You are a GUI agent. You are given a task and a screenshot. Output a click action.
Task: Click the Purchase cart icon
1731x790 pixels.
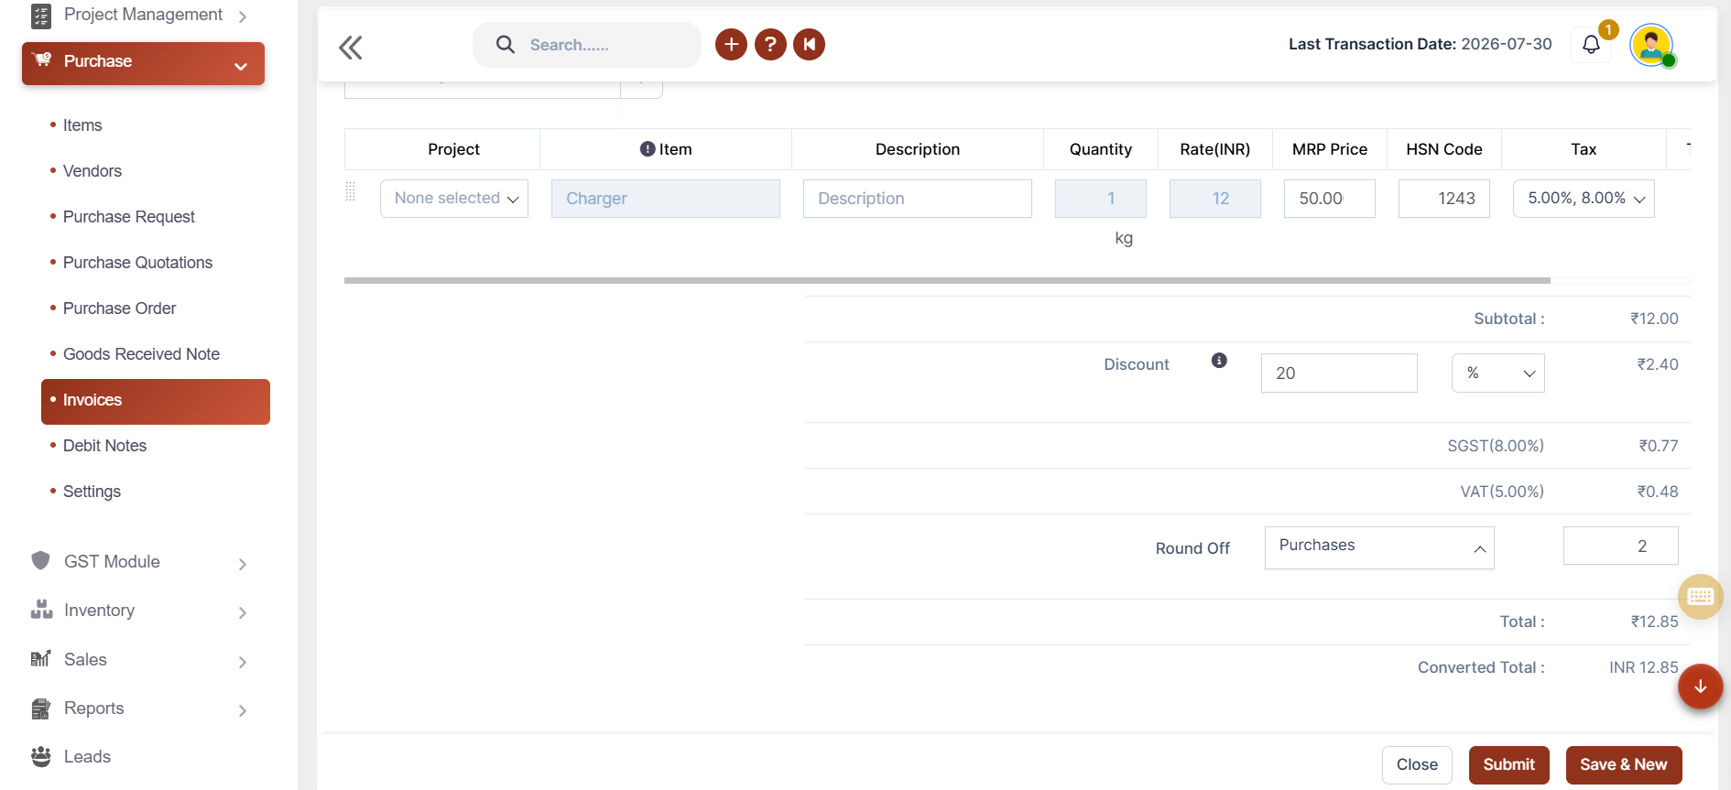tap(41, 60)
